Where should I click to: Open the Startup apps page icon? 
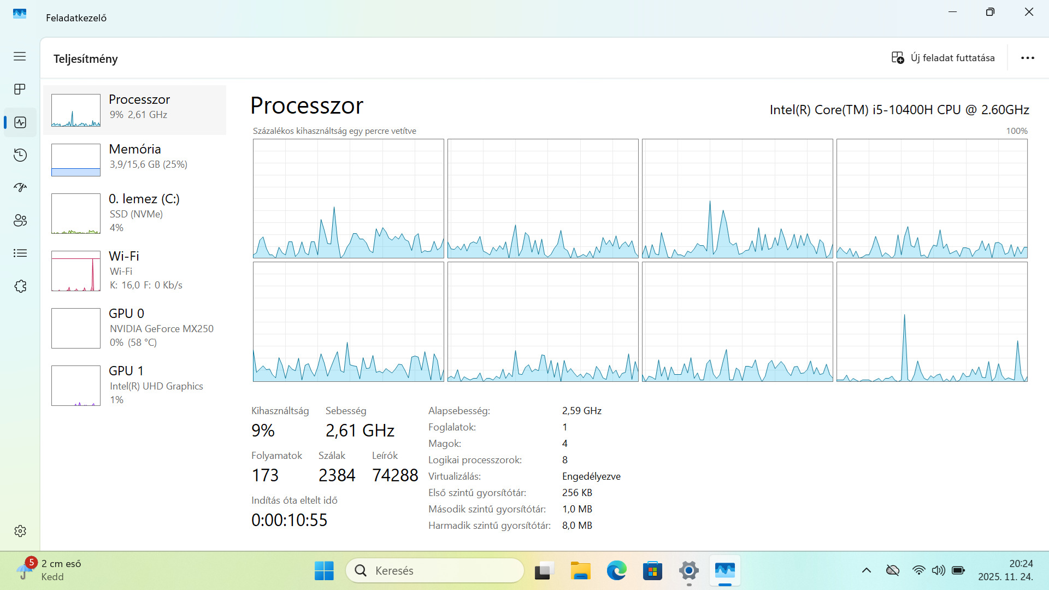coord(20,188)
